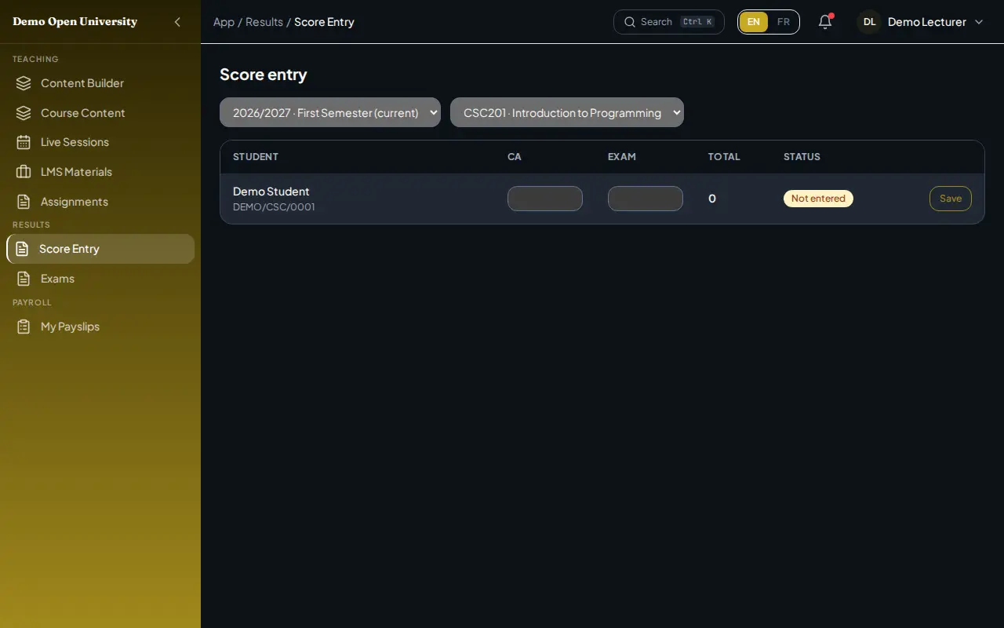Click the My Payslips clipboard icon
The width and height of the screenshot is (1004, 628).
coord(24,327)
